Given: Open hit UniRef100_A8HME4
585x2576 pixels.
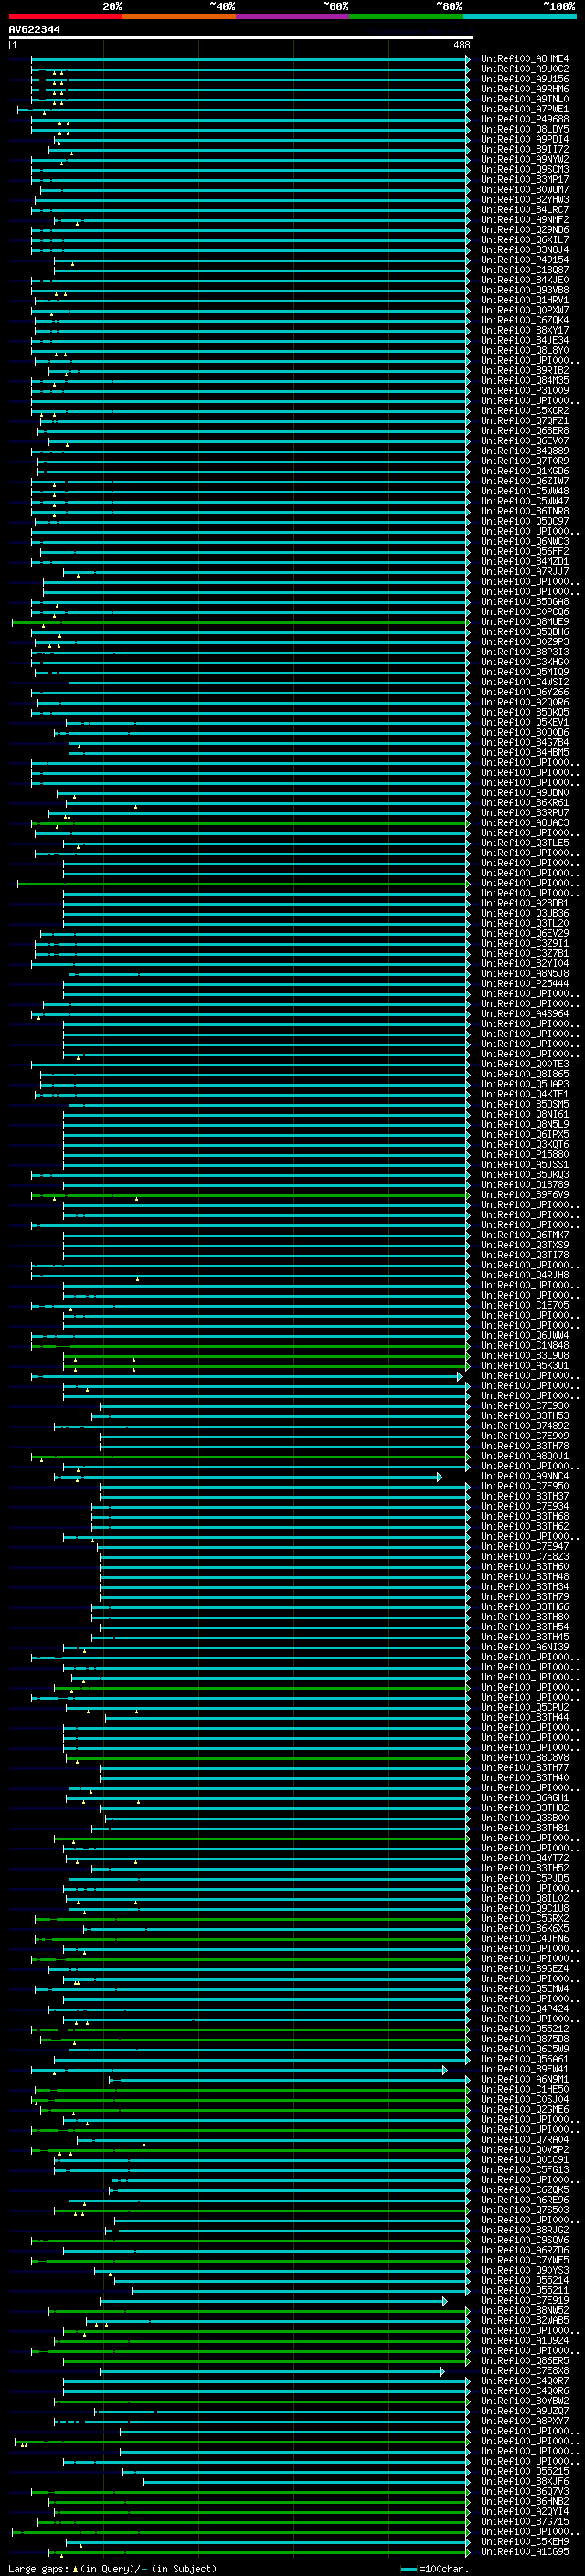Looking at the screenshot, I should 525,59.
